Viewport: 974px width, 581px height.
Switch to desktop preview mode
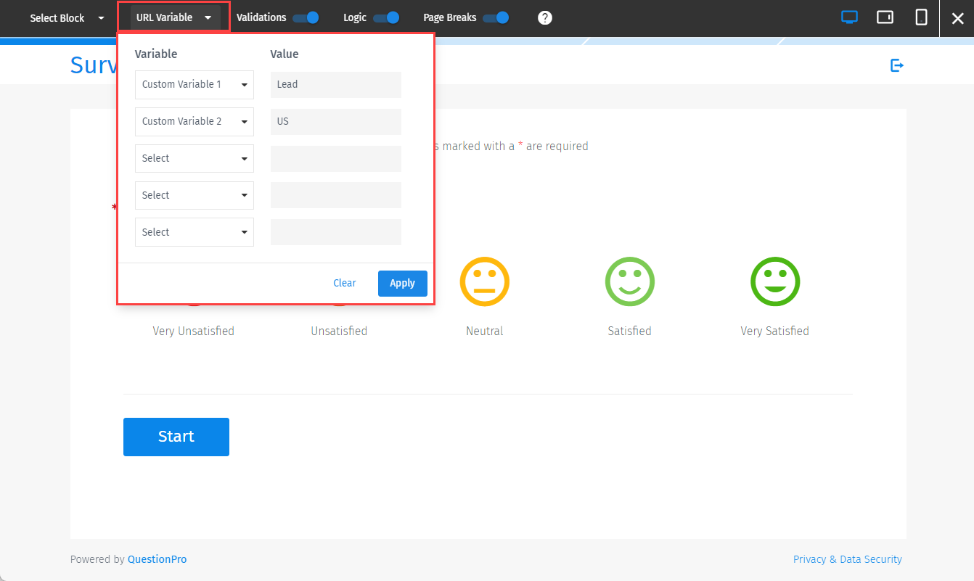(849, 17)
